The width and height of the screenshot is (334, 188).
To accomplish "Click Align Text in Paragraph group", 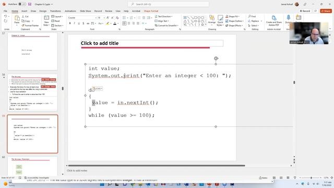I will (162, 21).
